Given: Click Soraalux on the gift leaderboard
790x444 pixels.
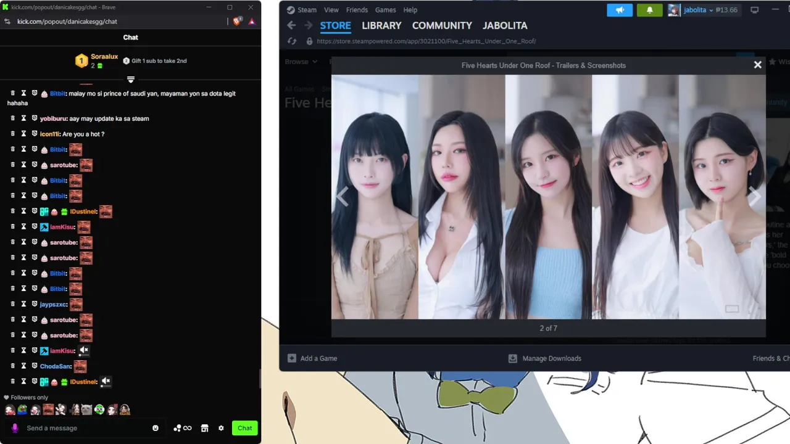Looking at the screenshot, I should 104,57.
